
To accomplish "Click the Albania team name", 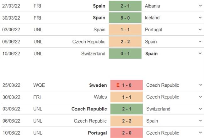I will point(153,6).
